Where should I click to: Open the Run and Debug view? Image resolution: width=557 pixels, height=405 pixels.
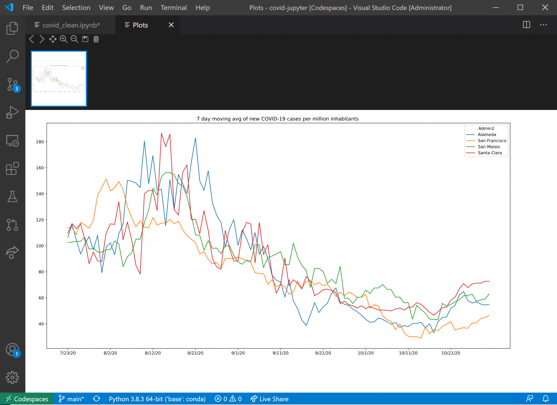click(13, 113)
